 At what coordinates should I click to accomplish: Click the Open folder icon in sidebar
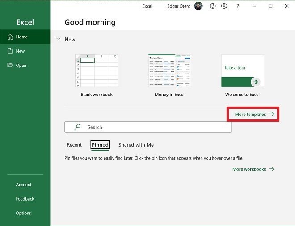10,65
